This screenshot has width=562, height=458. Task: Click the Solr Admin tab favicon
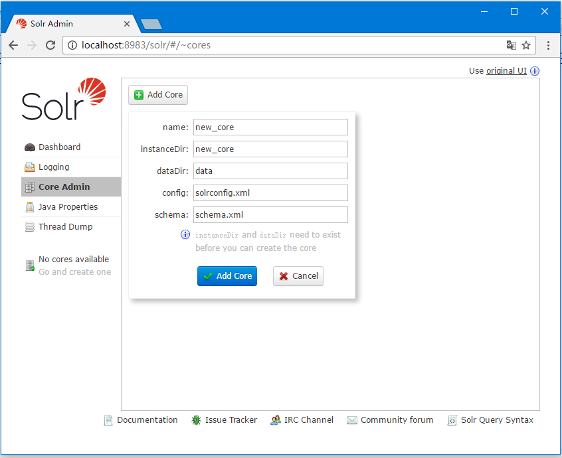tap(21, 24)
